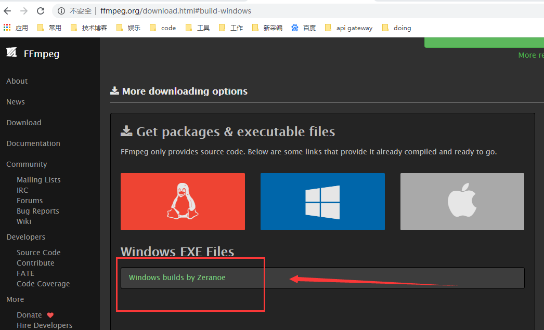
Task: Open the Documentation page in sidebar
Action: [x=33, y=143]
